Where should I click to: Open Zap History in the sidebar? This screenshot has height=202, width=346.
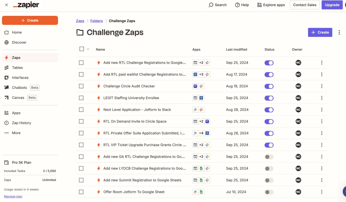(30, 123)
